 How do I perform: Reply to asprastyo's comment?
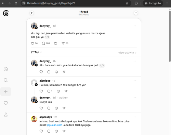[x=49, y=131]
